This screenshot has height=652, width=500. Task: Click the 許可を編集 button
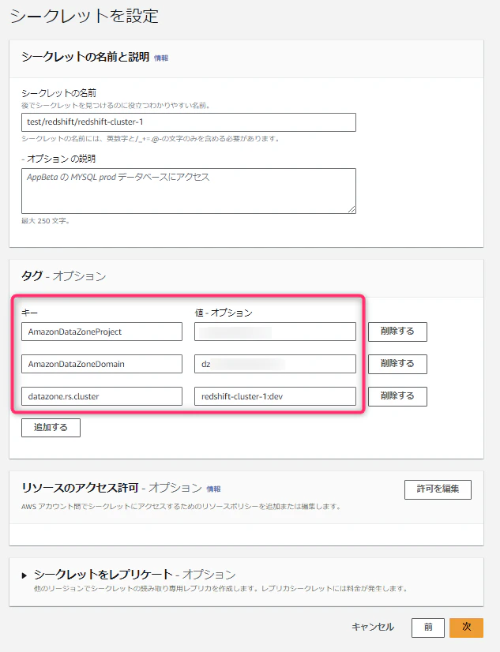click(438, 489)
